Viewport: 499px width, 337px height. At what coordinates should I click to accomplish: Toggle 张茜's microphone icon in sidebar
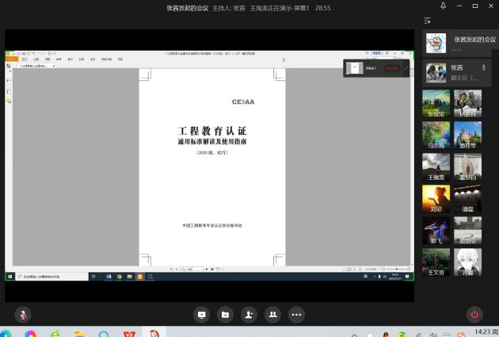tap(483, 69)
